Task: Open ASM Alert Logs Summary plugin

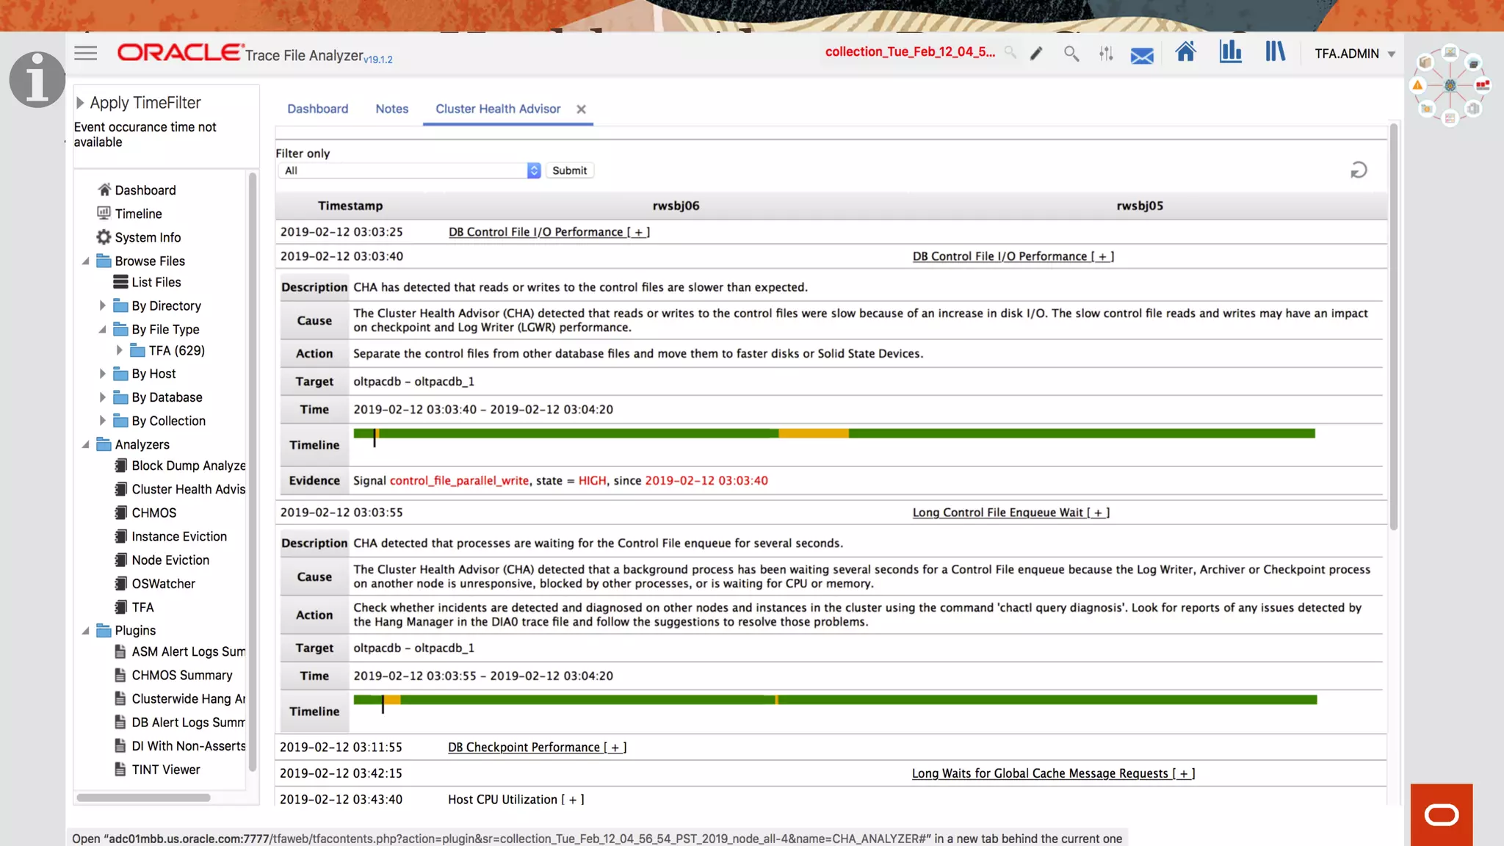Action: coord(188,651)
